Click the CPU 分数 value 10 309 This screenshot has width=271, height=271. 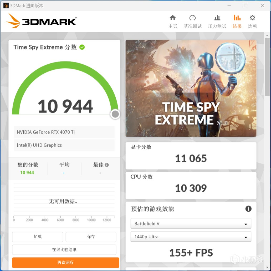tap(191, 188)
